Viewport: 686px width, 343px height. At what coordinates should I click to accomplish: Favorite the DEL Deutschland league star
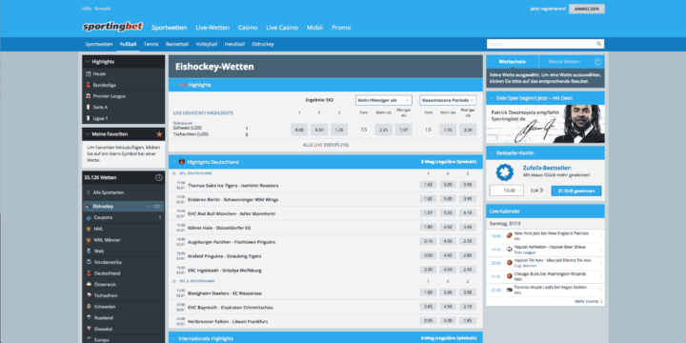click(x=173, y=173)
